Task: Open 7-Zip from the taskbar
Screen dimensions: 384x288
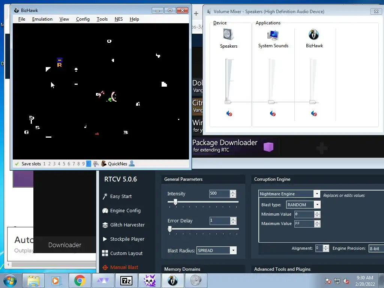Action: pos(126,280)
